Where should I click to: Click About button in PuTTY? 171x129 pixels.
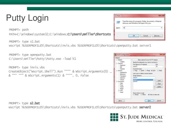click(120, 101)
